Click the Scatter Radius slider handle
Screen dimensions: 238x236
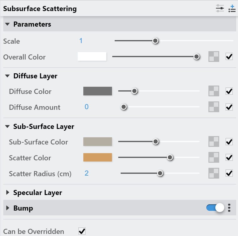160,173
